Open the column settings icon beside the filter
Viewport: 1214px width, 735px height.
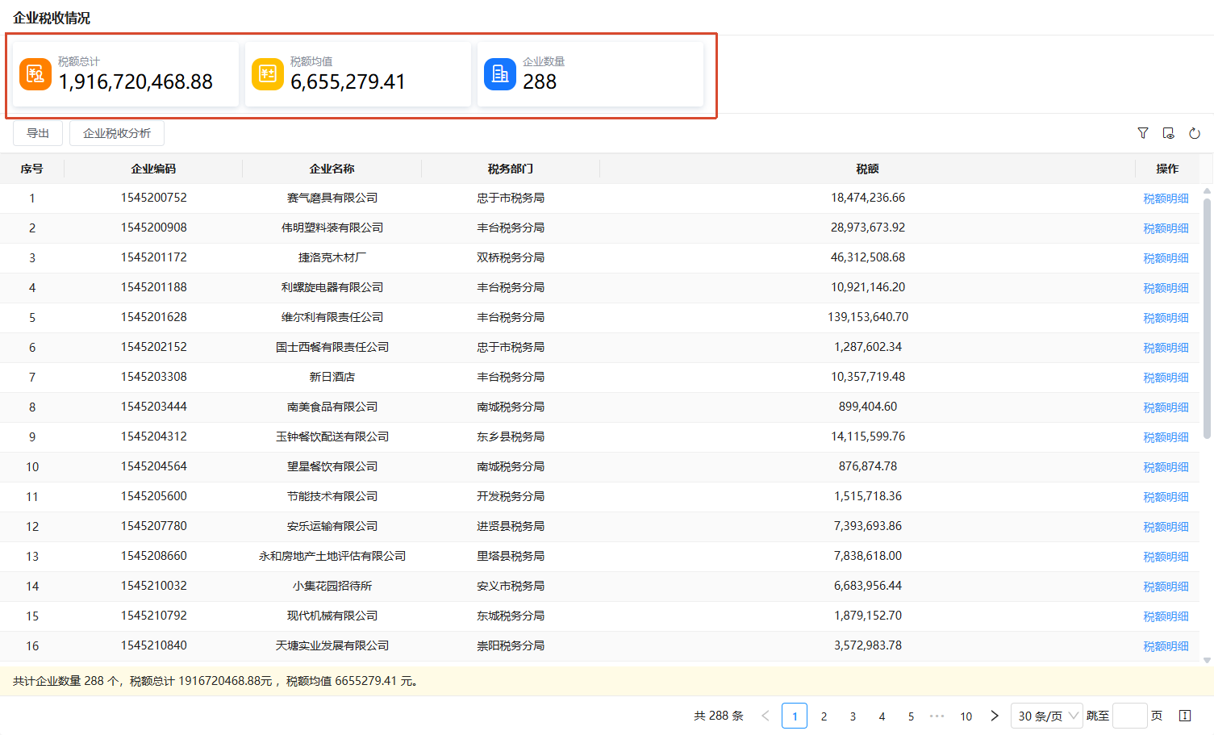pyautogui.click(x=1169, y=133)
